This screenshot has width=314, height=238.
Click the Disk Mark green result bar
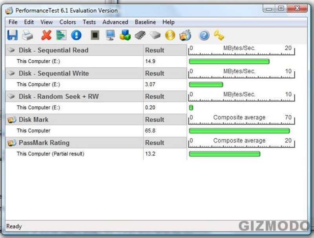[x=239, y=131]
